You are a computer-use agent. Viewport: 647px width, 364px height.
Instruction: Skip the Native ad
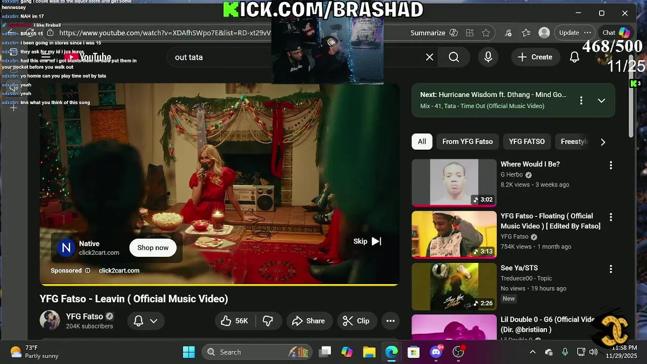tap(367, 241)
